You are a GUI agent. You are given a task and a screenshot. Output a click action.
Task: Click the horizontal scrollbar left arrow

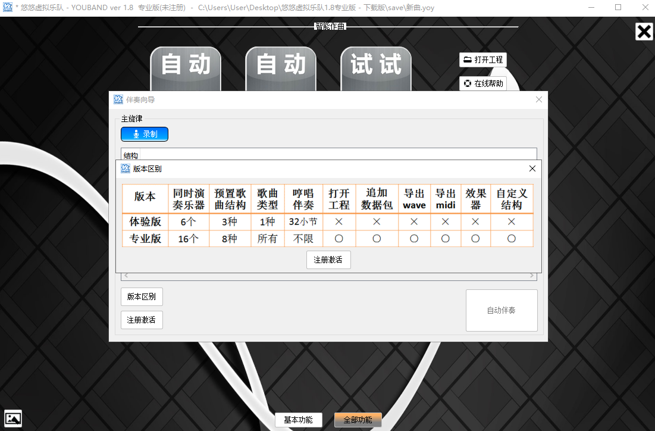pos(126,276)
